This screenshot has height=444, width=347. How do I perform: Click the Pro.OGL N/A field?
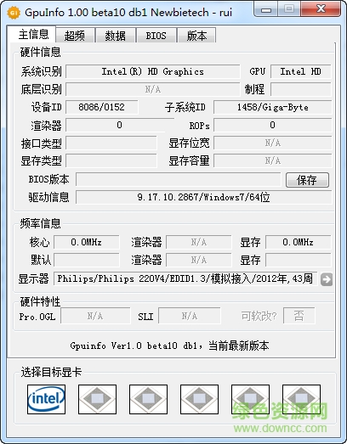pos(95,316)
